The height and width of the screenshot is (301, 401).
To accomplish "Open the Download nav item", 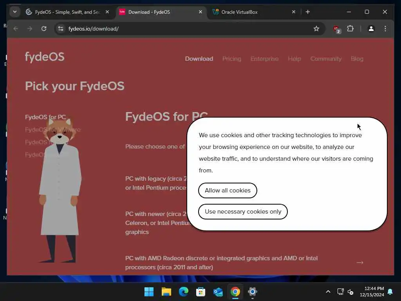I will [199, 59].
